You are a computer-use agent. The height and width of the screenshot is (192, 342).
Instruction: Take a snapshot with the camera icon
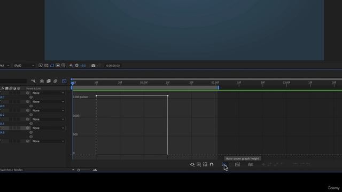(94, 66)
